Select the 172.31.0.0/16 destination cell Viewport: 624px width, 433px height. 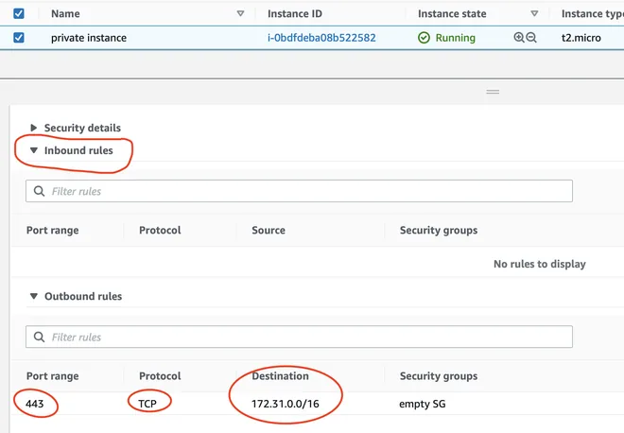(x=286, y=404)
